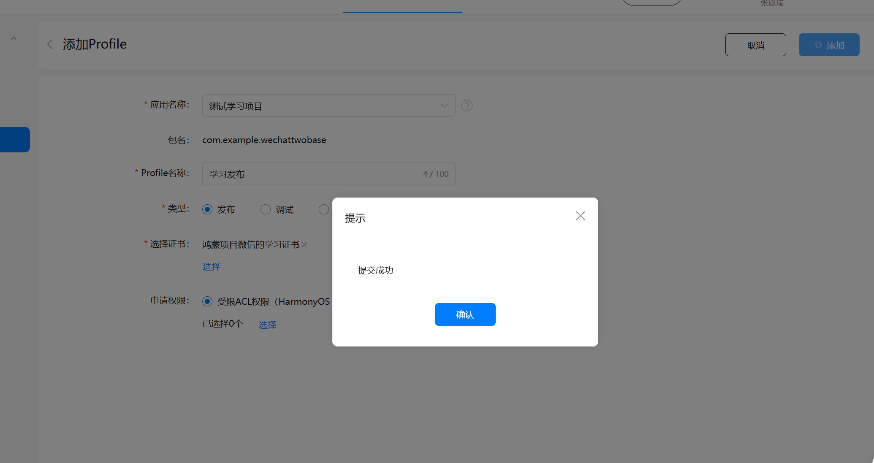874x463 pixels.
Task: Click the 确认 button in dialog
Action: (465, 314)
